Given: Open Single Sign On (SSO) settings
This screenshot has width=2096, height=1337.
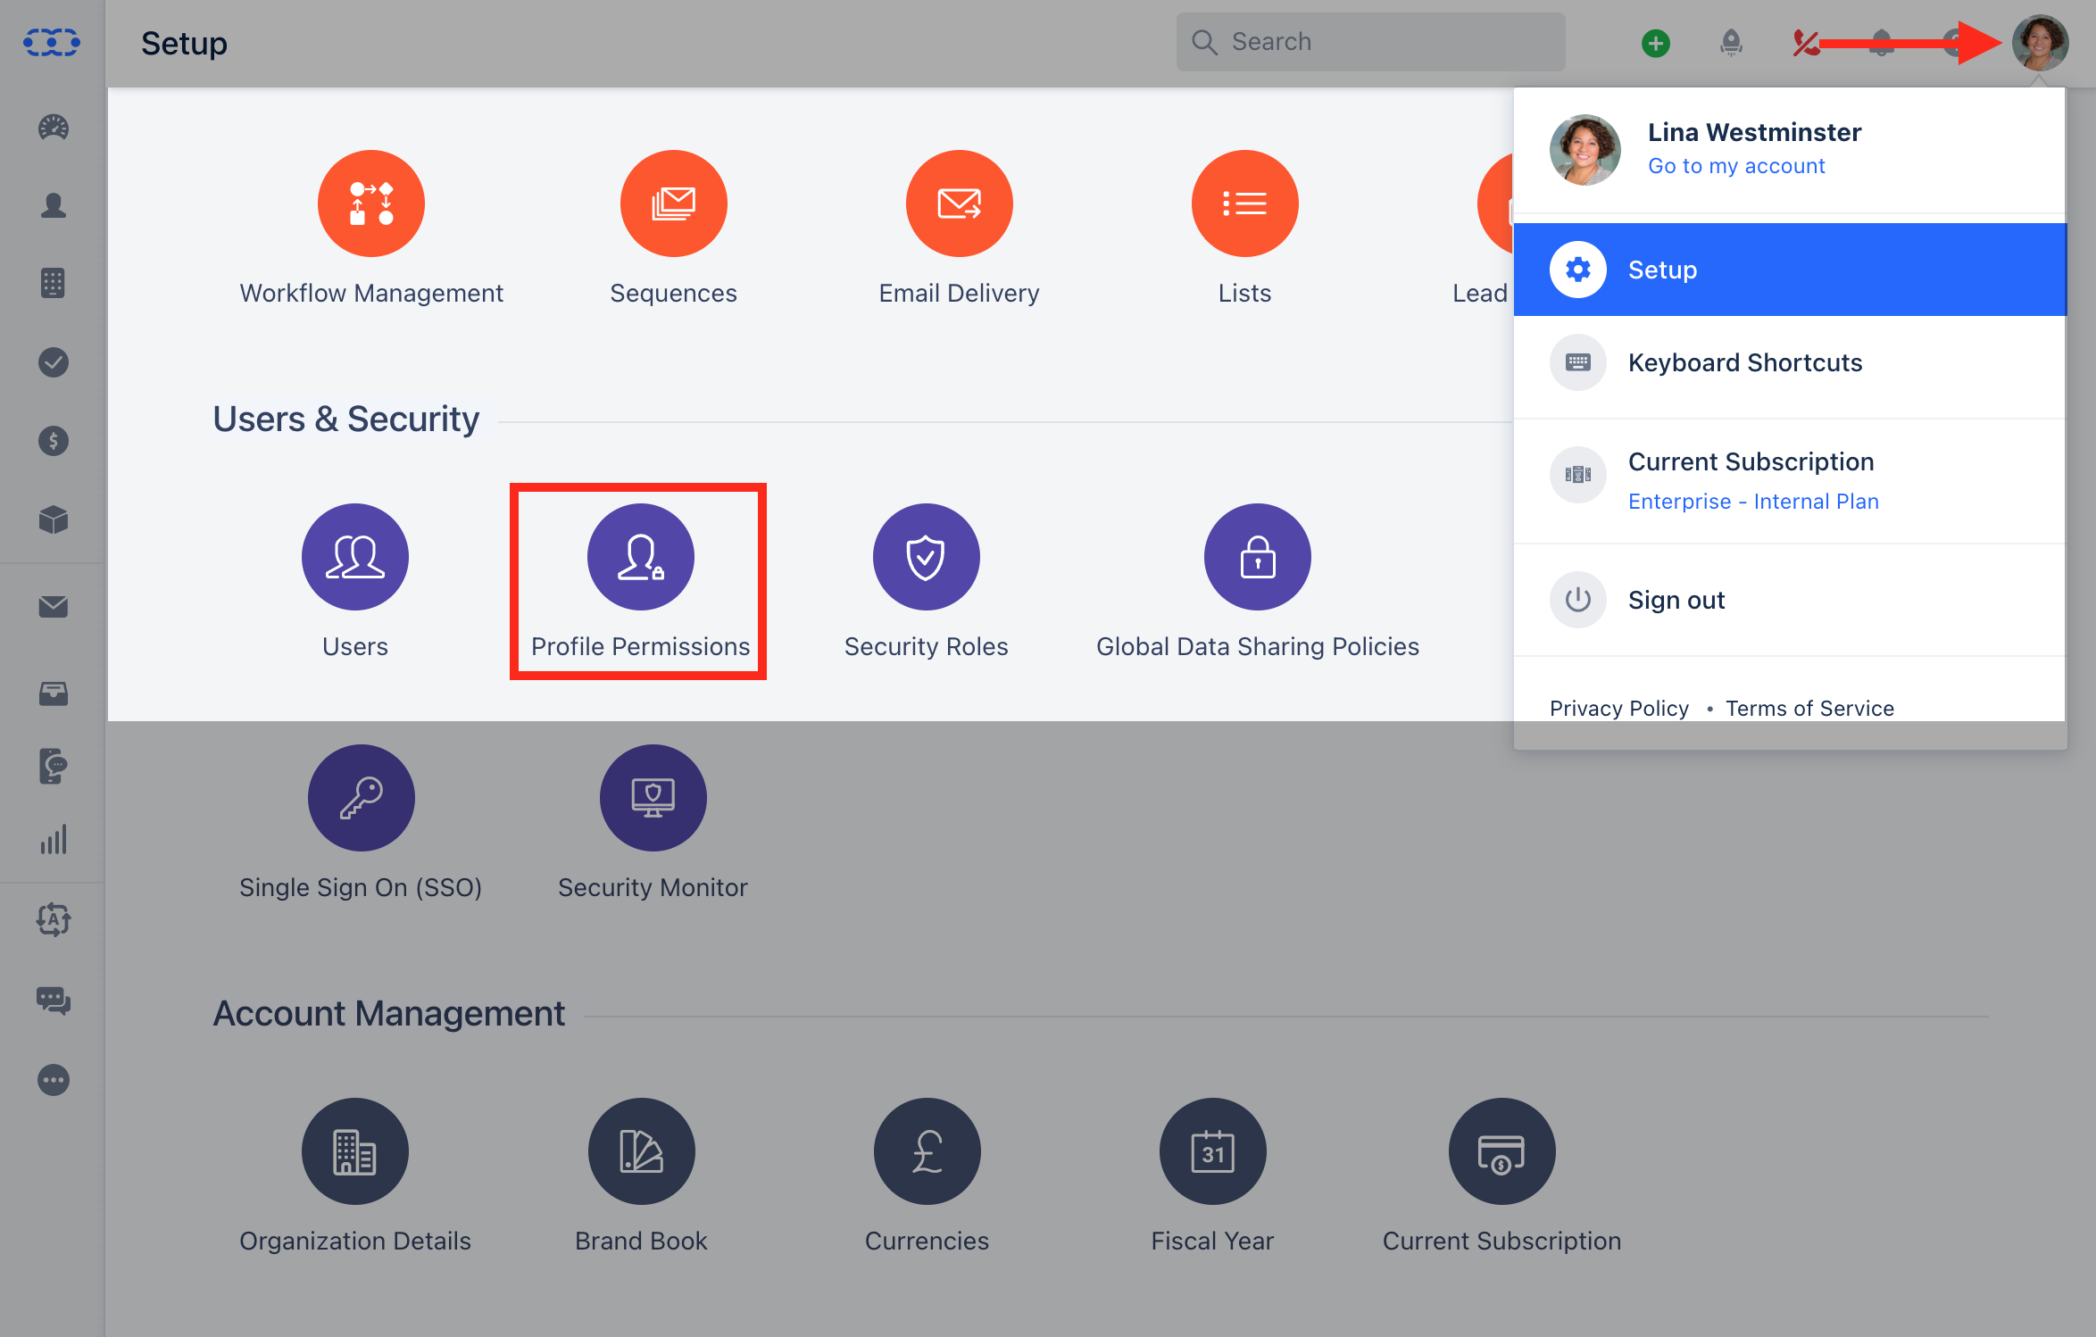Looking at the screenshot, I should [362, 798].
